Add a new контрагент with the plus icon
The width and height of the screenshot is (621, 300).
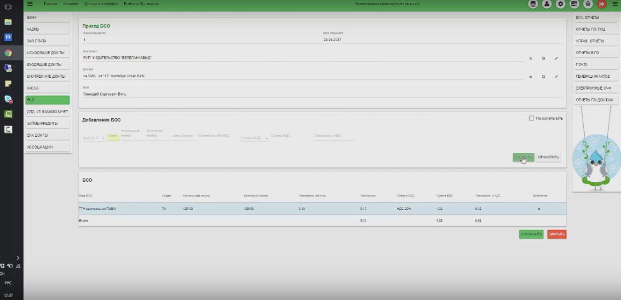coord(543,58)
